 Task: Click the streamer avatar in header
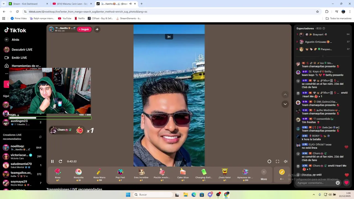pos(51,29)
